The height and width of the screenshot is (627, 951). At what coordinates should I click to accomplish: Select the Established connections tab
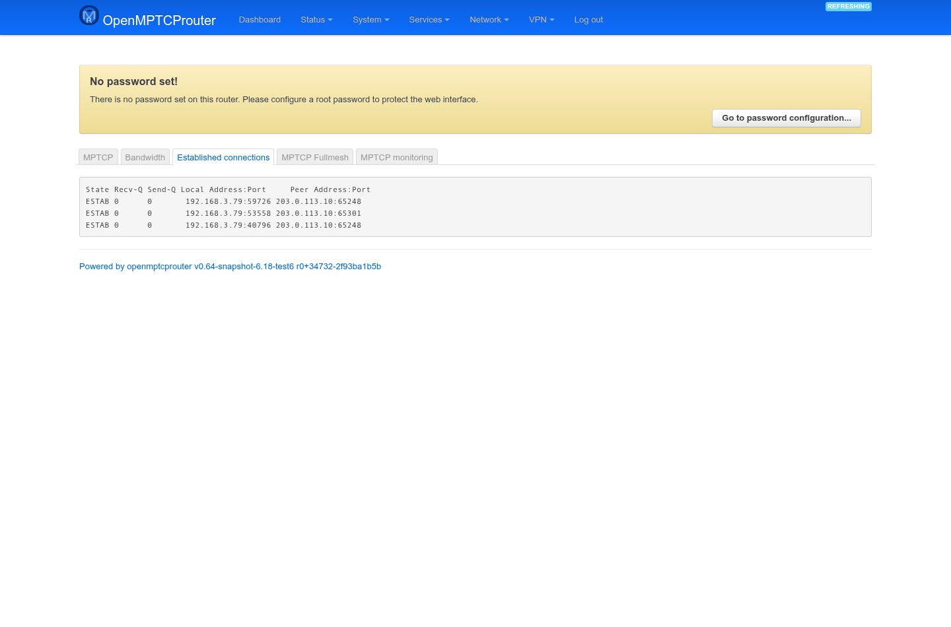coord(223,157)
